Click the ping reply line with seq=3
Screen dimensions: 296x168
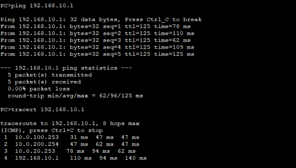coord(95,40)
